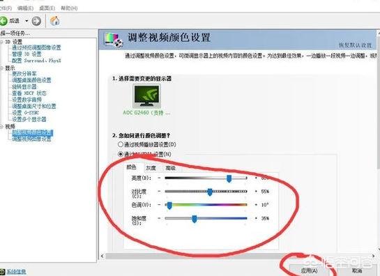Viewport: 380px width, 276px height.
Task: Click the video color header icon
Action: tap(114, 40)
